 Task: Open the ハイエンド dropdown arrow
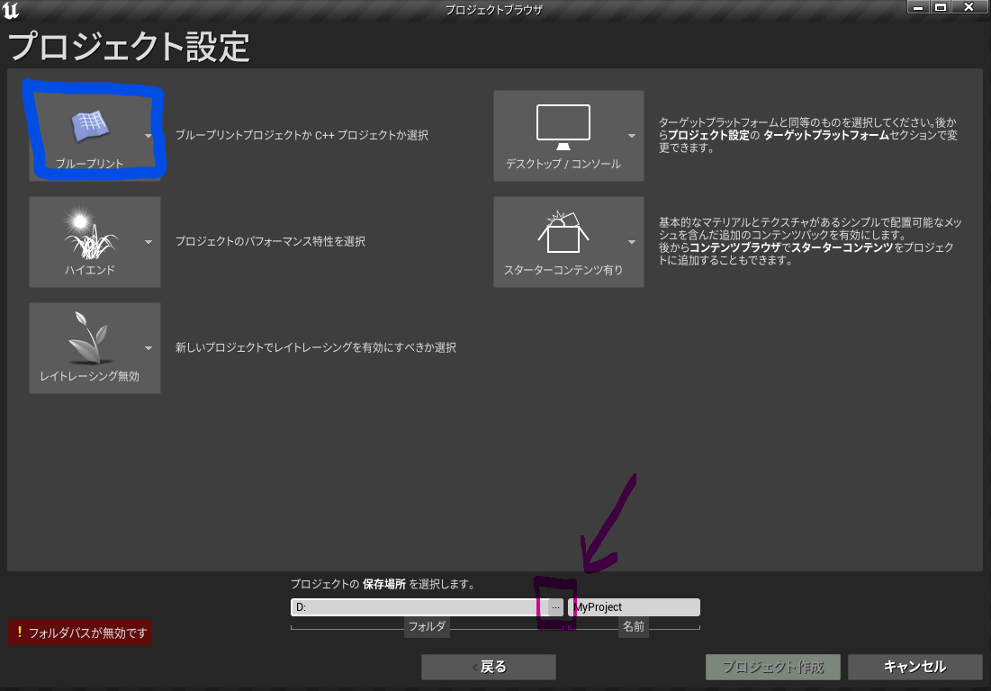pos(148,242)
